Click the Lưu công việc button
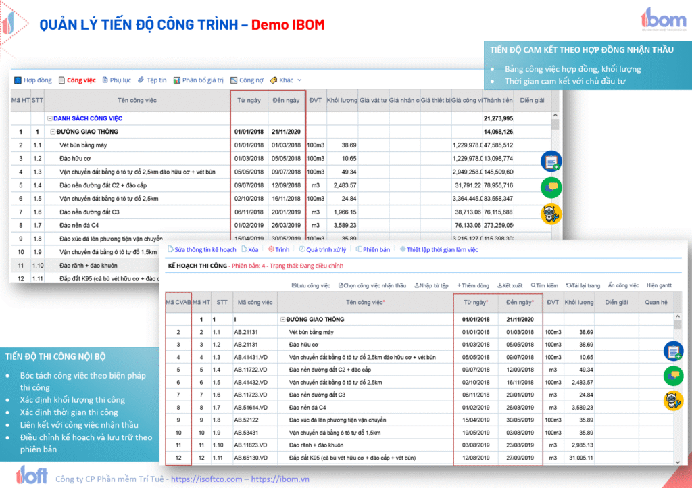Viewport: 692px width, 488px height. click(311, 285)
